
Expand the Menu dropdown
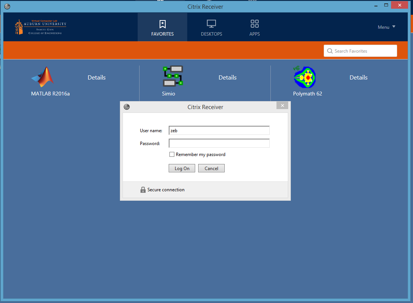pyautogui.click(x=387, y=27)
